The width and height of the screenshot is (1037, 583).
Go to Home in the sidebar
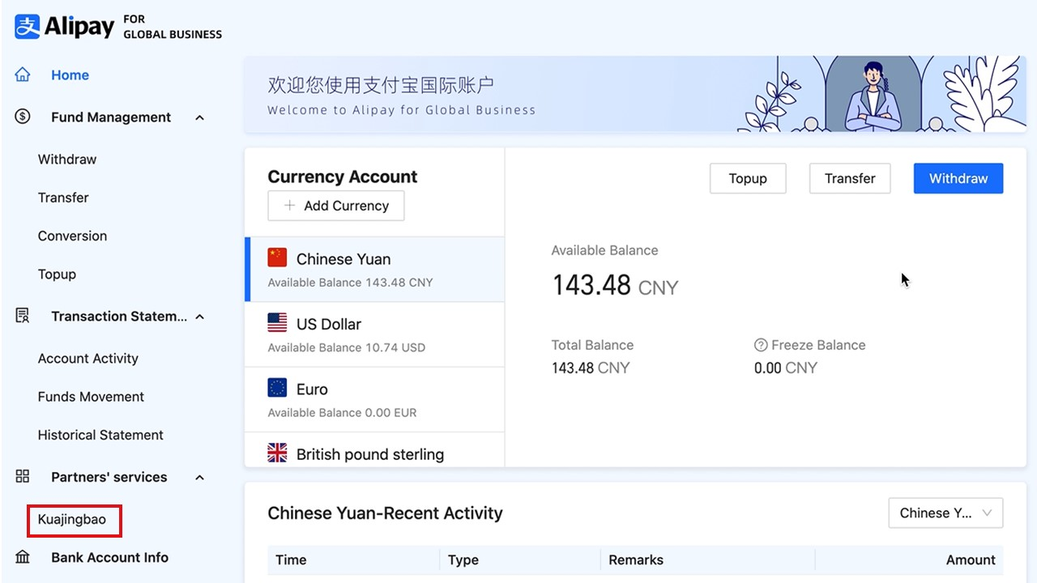[70, 75]
